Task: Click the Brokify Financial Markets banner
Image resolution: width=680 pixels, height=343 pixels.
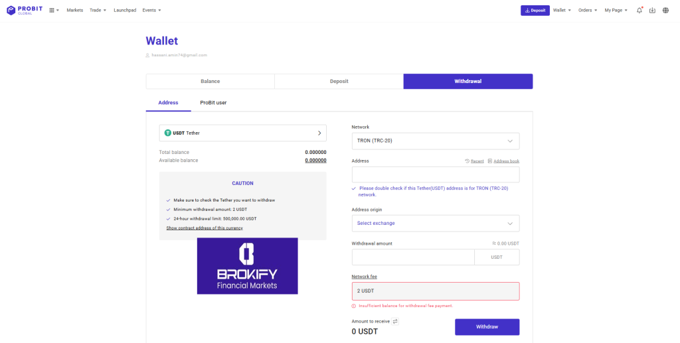Action: pos(247,266)
